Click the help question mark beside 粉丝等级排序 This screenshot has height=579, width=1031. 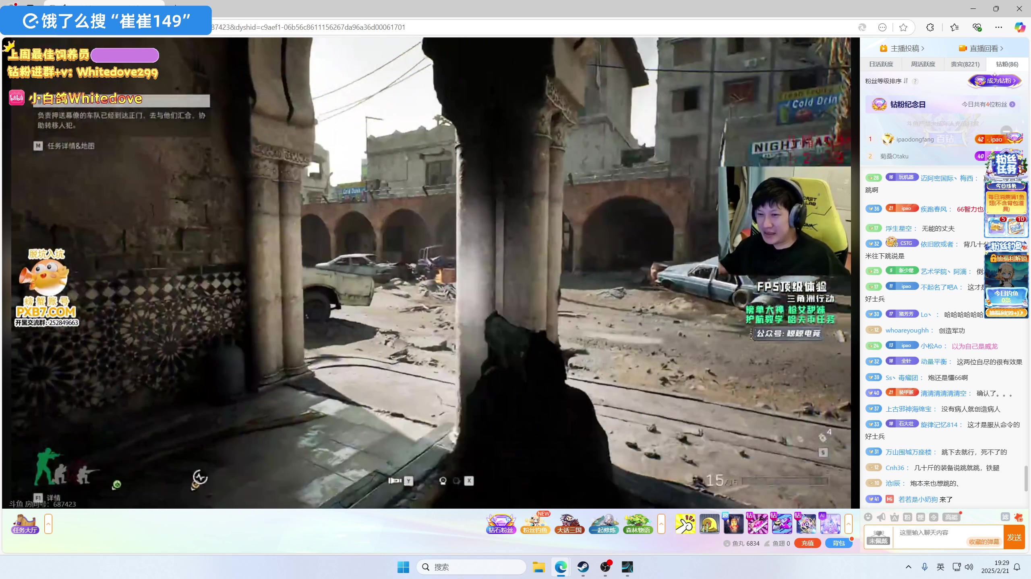915,81
